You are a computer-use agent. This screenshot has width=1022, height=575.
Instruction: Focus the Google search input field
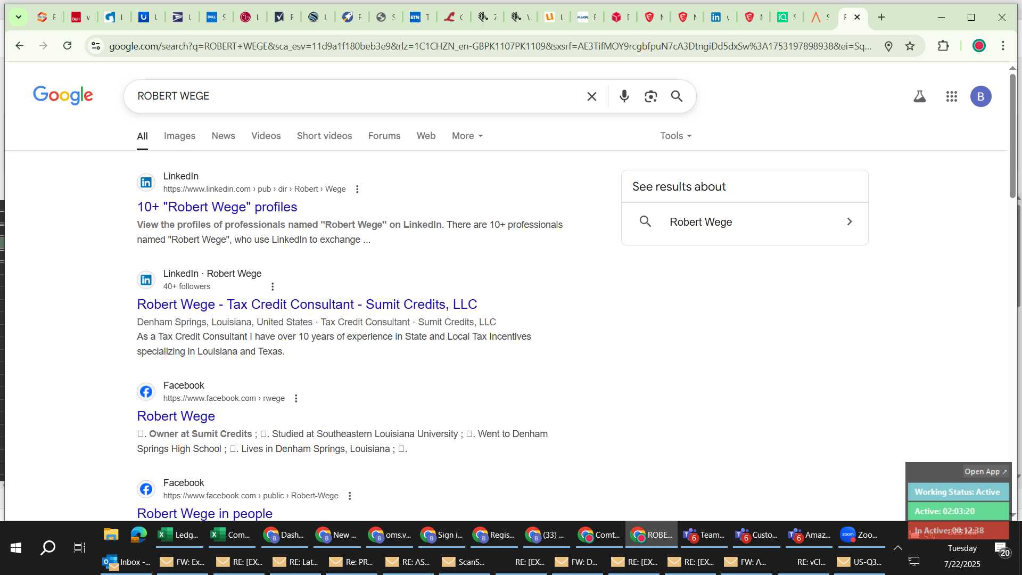pos(357,96)
